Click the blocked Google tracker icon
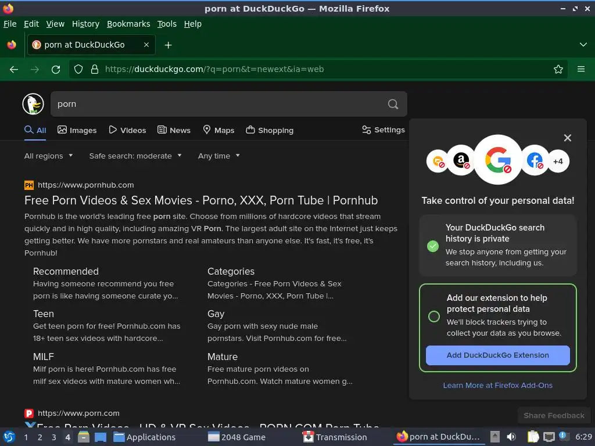Screen dimensions: 595x446 coord(498,160)
